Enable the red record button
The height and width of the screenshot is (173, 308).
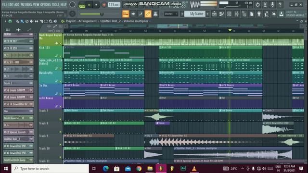[x=104, y=5]
